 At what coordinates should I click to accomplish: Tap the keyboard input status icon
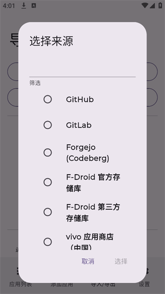pyautogui.click(x=34, y=5)
